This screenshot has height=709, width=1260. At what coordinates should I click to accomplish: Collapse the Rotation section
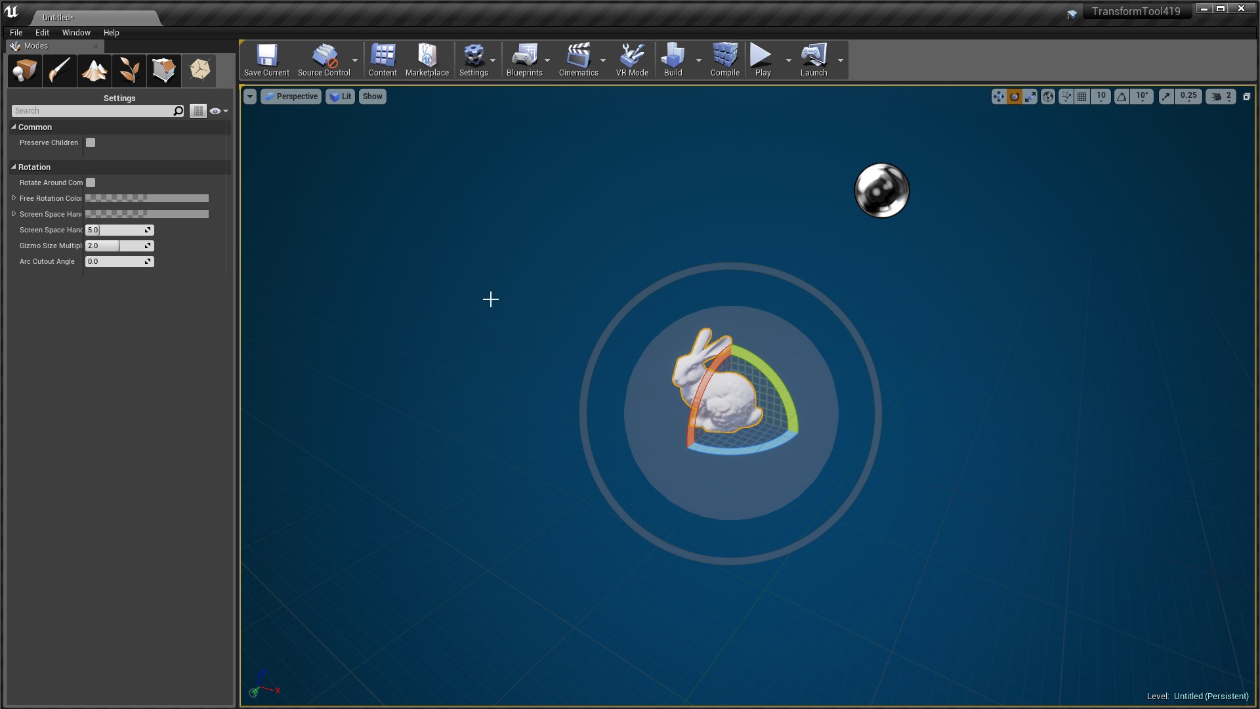(x=13, y=167)
